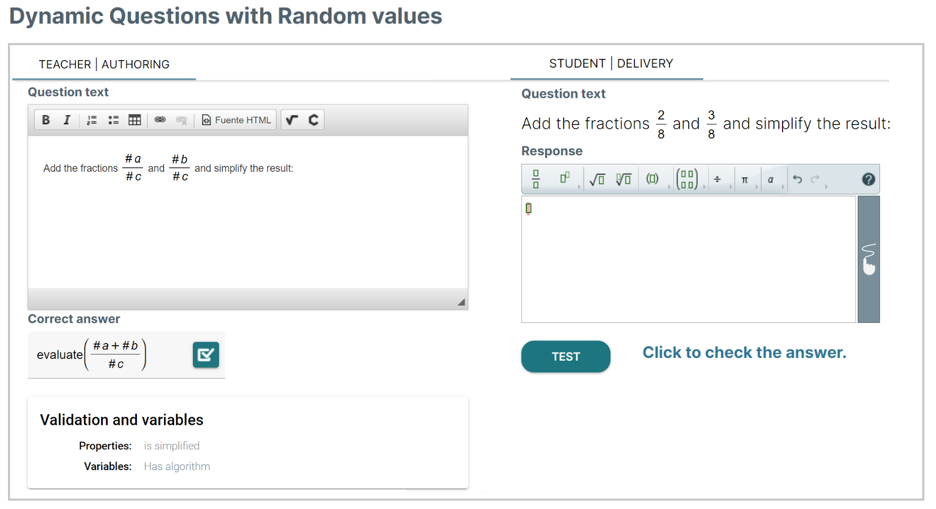
Task: Insert a bulleted list
Action: (113, 120)
